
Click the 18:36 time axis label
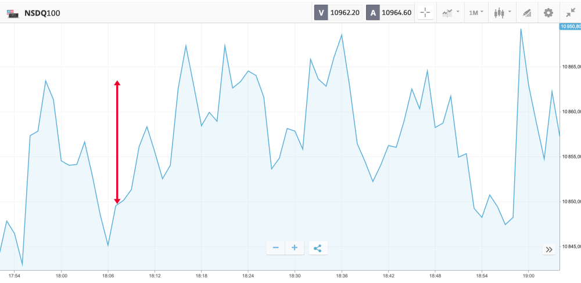tap(342, 276)
